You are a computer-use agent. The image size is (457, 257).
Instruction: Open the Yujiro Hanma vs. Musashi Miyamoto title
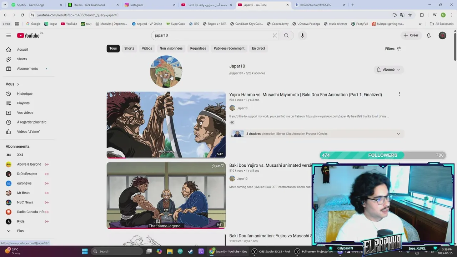point(306,95)
